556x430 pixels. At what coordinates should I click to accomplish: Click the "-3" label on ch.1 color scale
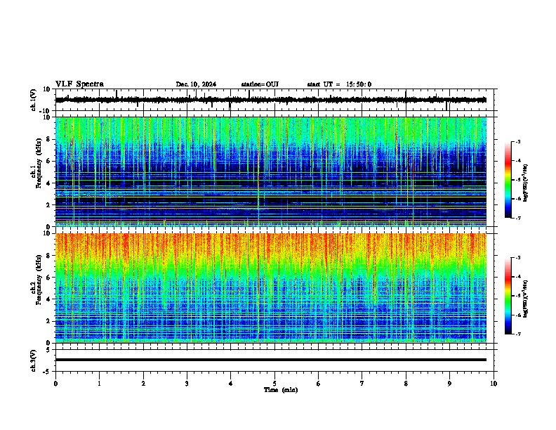(x=517, y=141)
